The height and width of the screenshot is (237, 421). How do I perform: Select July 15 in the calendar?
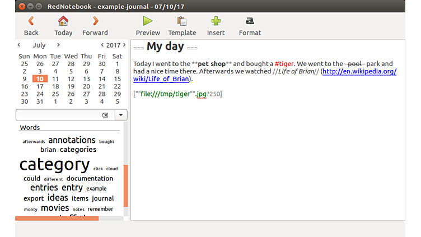coord(117,79)
